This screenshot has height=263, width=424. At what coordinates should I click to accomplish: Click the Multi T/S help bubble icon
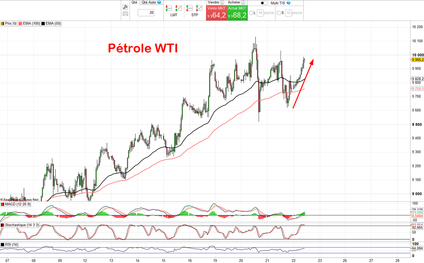click(x=288, y=3)
